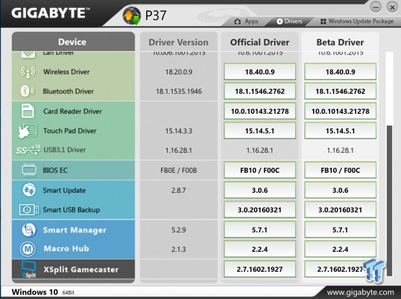The image size is (401, 299).
Task: Install beta Smart USB Backup 3.0.20160321
Action: point(340,210)
